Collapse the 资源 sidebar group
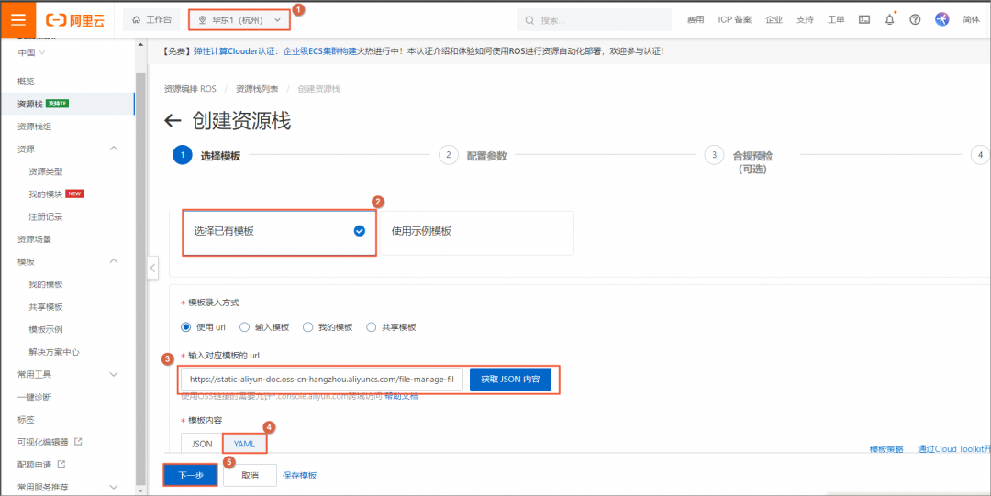The height and width of the screenshot is (496, 991). click(x=114, y=149)
